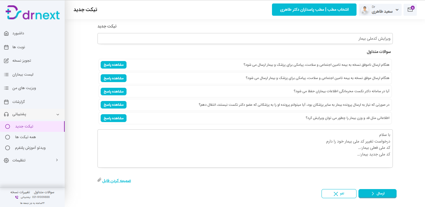
Task: Click the drnext logo
Action: tap(32, 13)
